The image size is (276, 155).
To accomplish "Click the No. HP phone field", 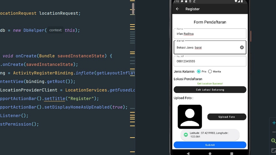I will [x=210, y=61].
